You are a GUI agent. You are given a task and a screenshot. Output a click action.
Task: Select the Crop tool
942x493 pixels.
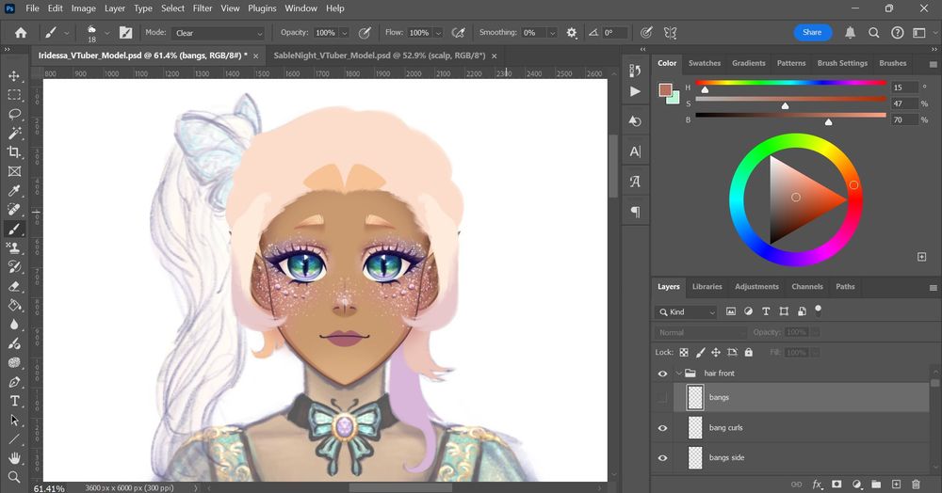click(x=14, y=151)
